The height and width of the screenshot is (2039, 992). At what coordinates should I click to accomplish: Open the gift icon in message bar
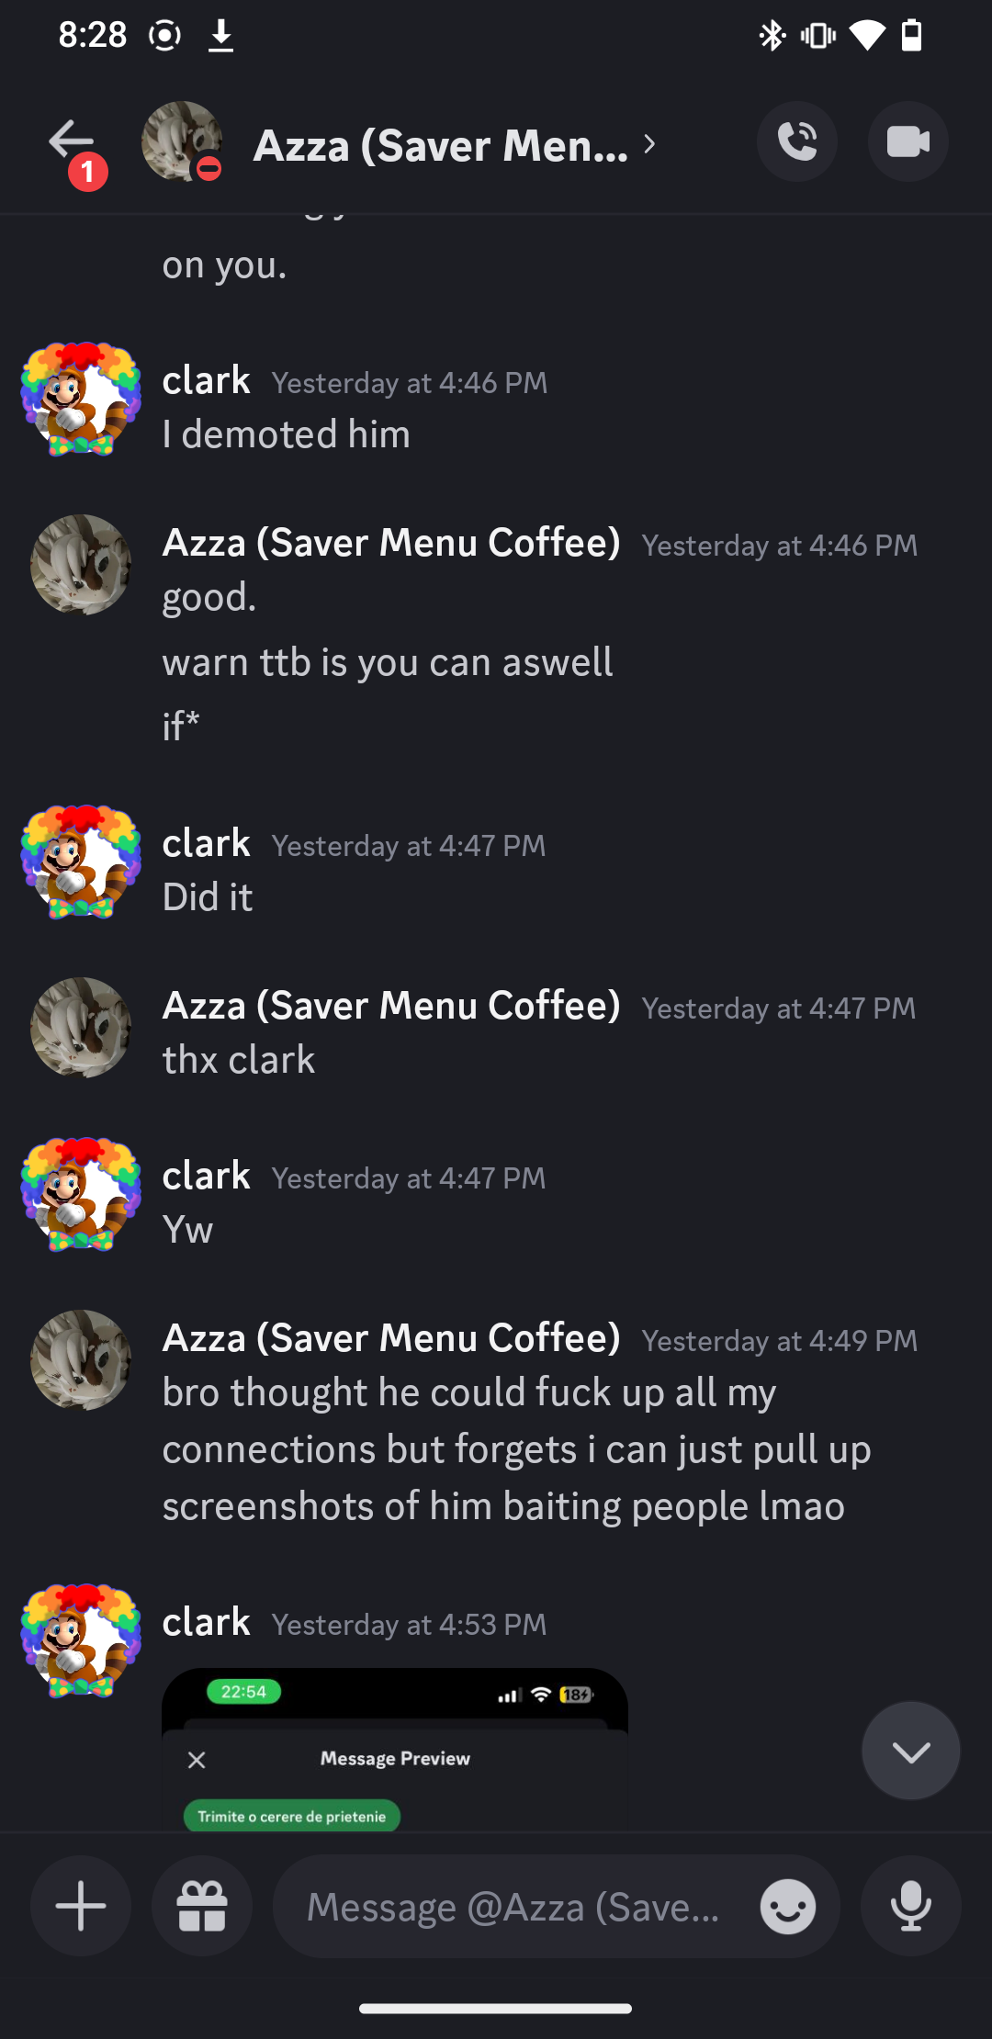pos(202,1906)
